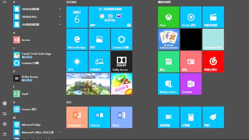Open the user account icon in left rail

click(5, 103)
